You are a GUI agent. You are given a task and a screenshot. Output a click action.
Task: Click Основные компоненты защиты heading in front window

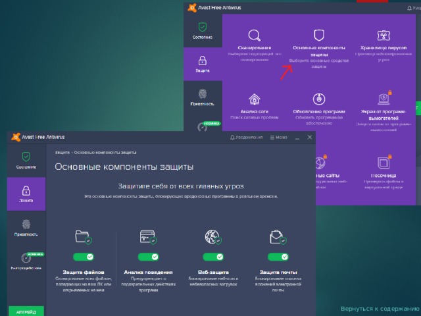[124, 167]
